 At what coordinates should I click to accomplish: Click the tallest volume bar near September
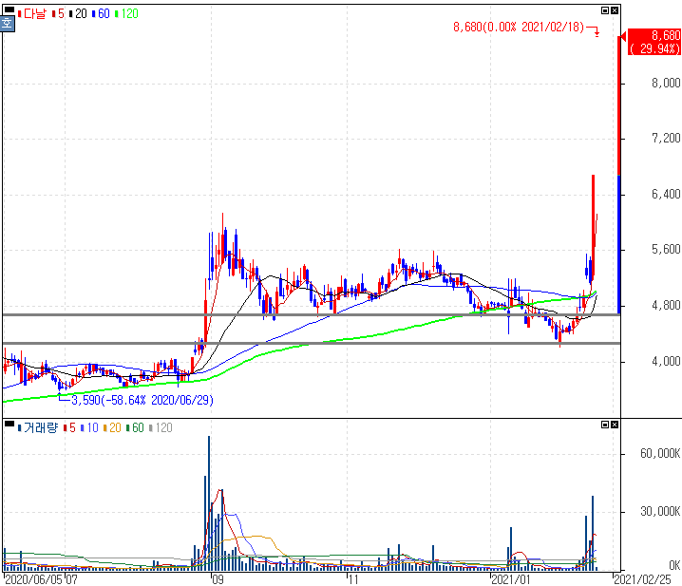[209, 503]
